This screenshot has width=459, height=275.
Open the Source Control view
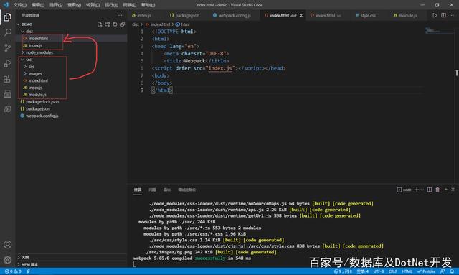8,47
